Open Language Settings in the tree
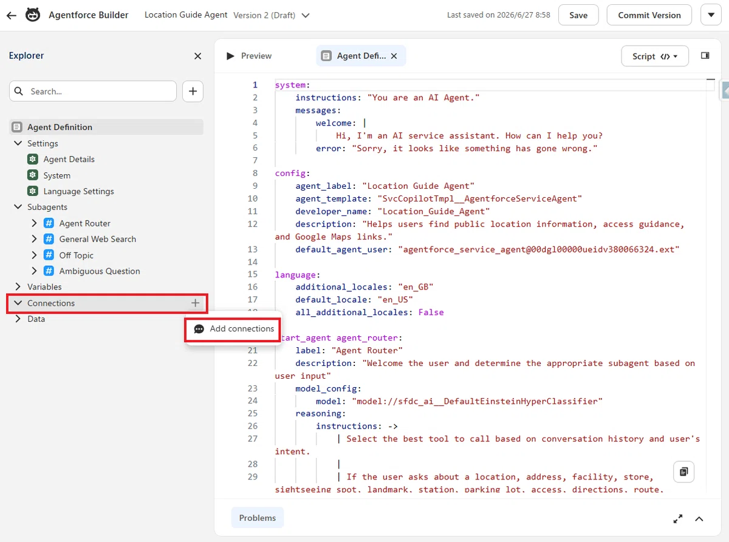This screenshot has width=729, height=542. [78, 191]
